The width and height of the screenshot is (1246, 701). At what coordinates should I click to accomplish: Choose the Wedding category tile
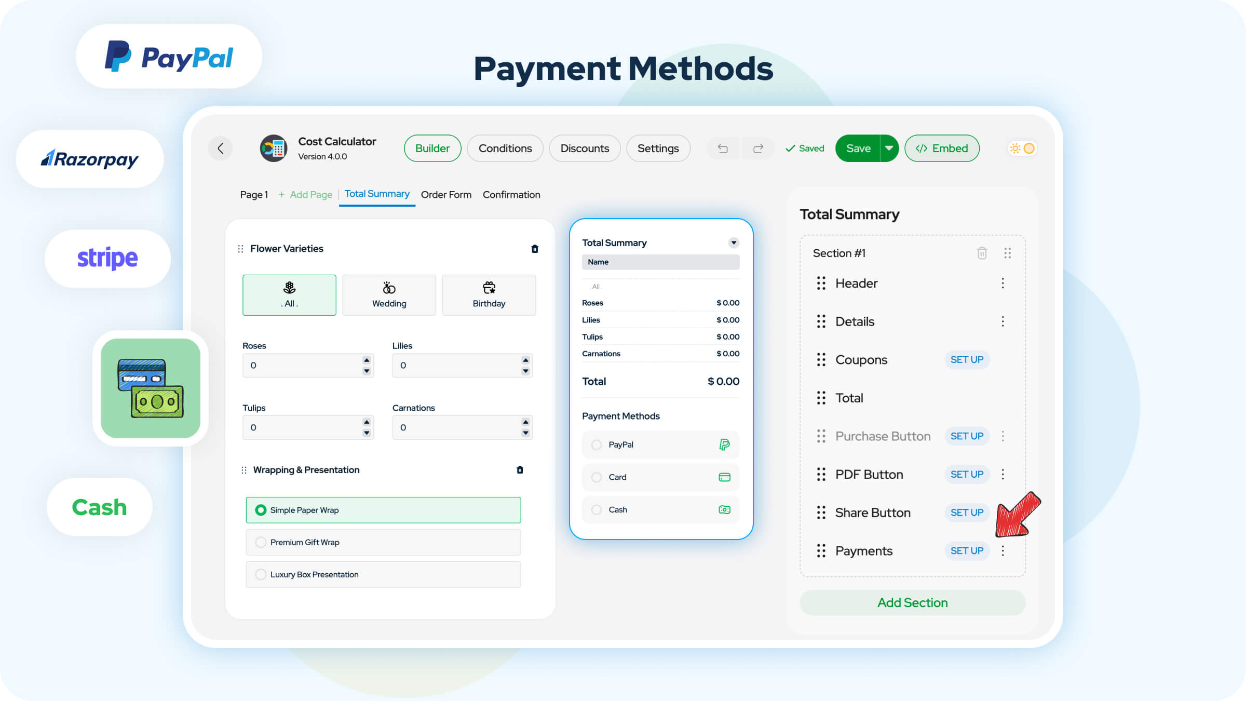tap(389, 295)
